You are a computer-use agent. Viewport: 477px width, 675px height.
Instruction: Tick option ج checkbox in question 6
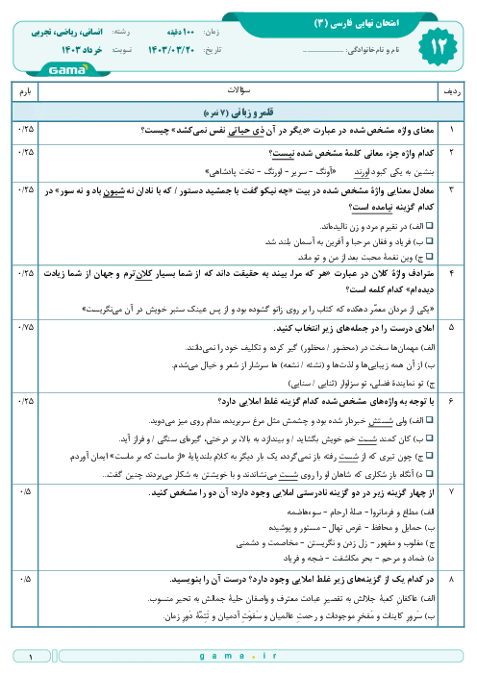tap(429, 456)
